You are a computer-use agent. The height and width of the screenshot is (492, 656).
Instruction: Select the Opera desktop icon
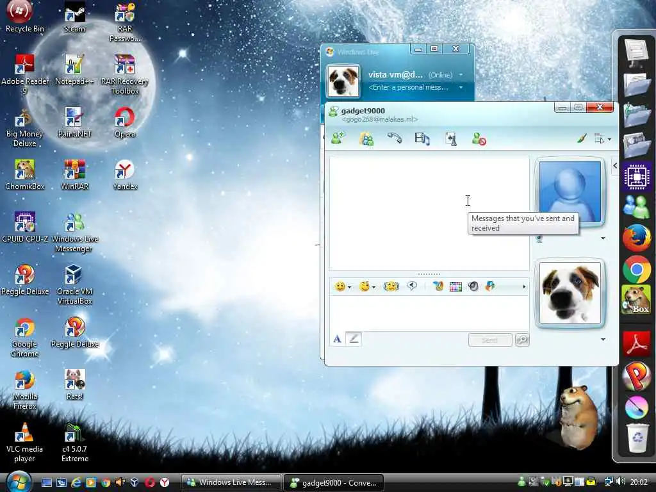coord(125,122)
